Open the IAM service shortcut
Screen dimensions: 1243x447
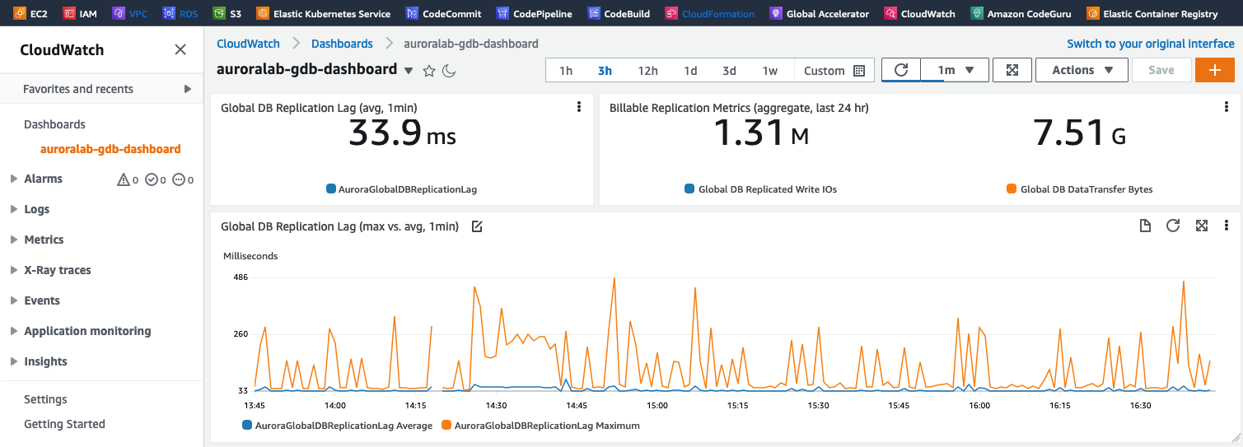coord(80,13)
